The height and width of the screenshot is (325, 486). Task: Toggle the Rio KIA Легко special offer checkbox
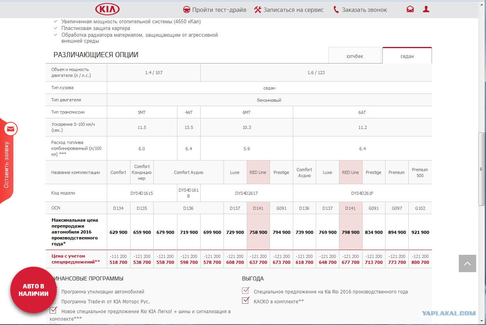tap(53, 310)
